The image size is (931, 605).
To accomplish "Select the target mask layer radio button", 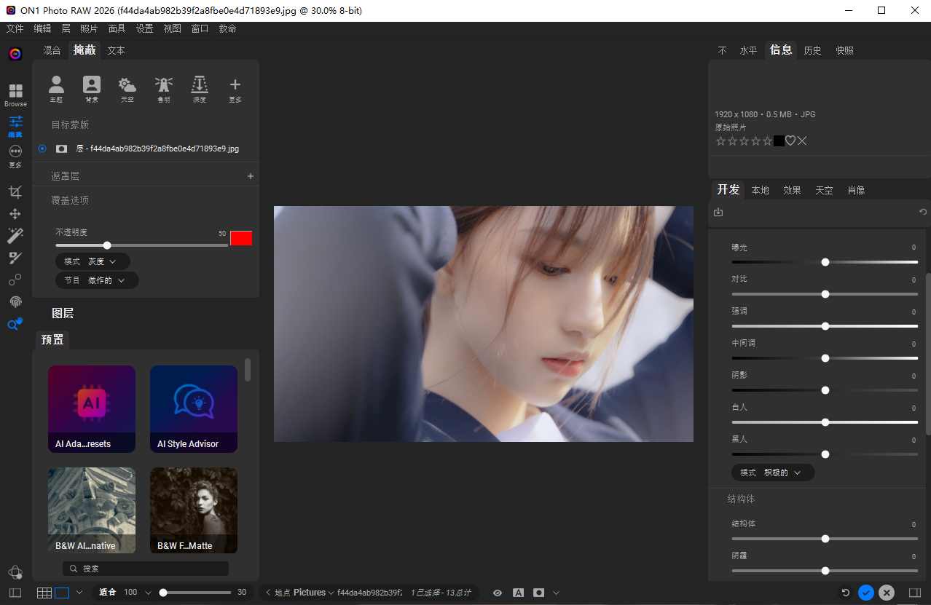I will pyautogui.click(x=42, y=149).
